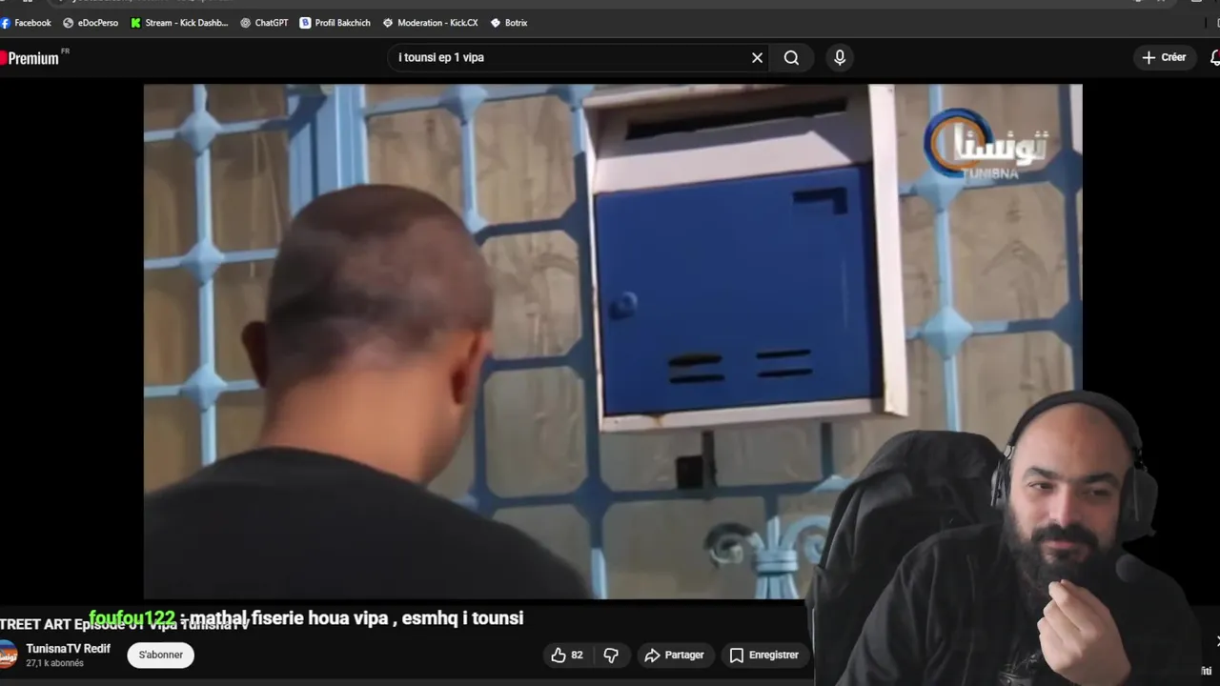This screenshot has width=1220, height=686.
Task: Start voice search with microphone icon
Action: click(x=840, y=58)
